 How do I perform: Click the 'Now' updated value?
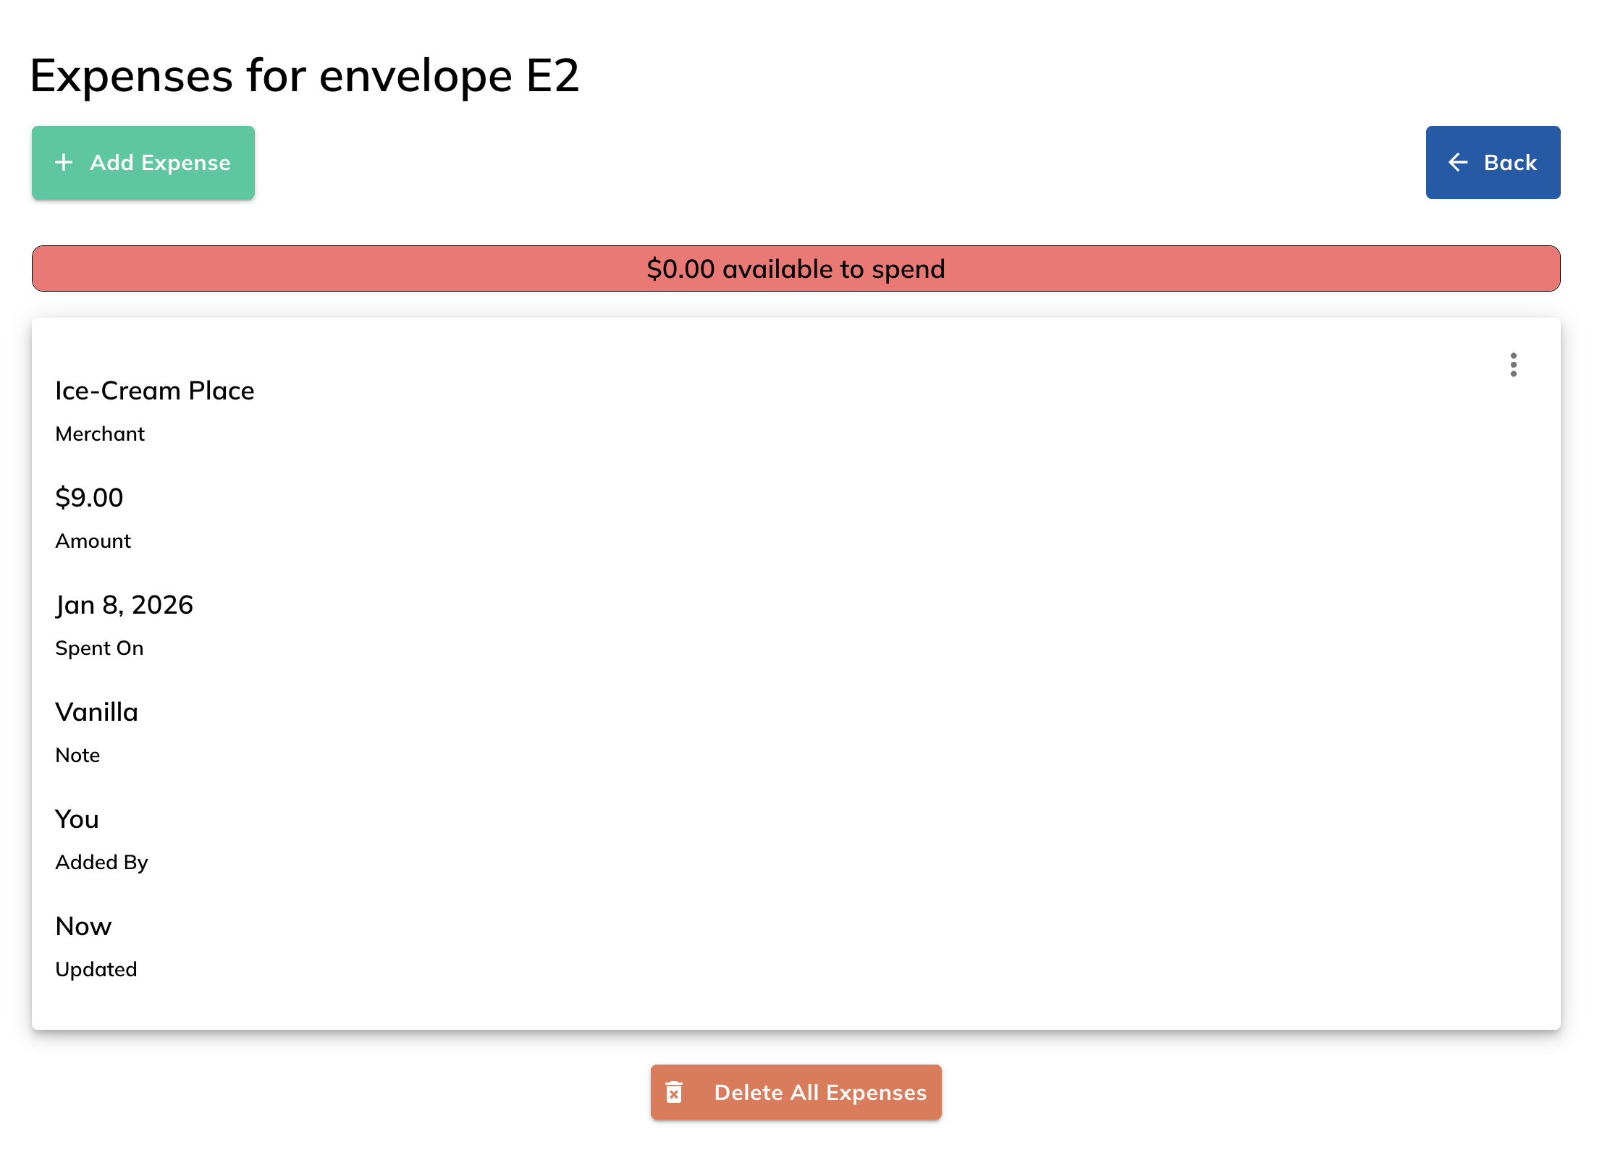click(x=83, y=926)
